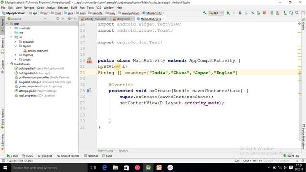Click the Debug app bug icon
306x172 pixels.
240,13
